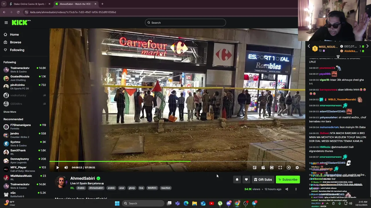Open Discord from the taskbar

point(229,203)
